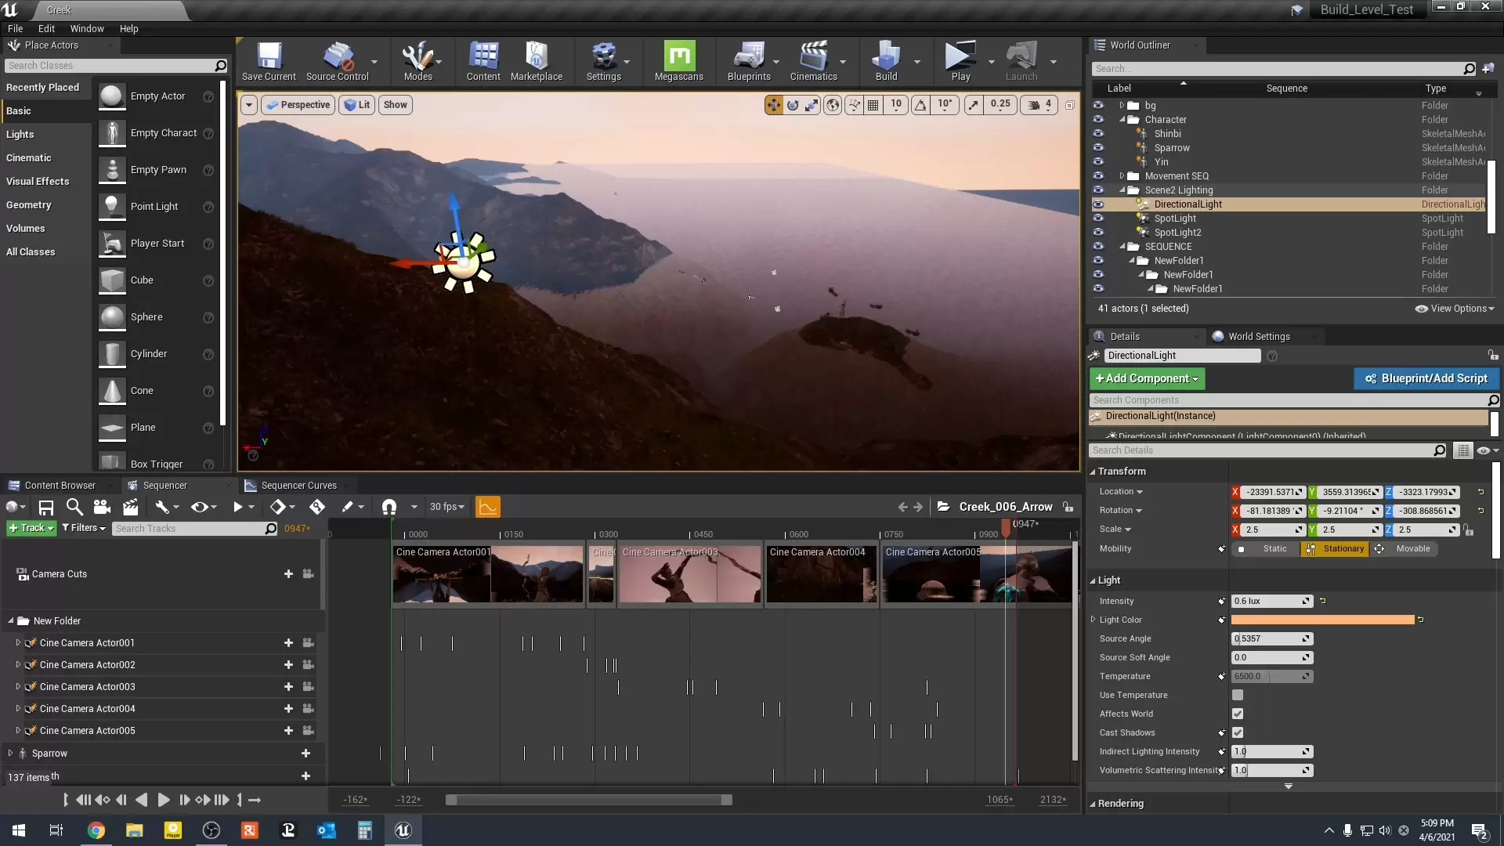Click the Blueprint/Add Script button
1504x846 pixels.
[1426, 378]
